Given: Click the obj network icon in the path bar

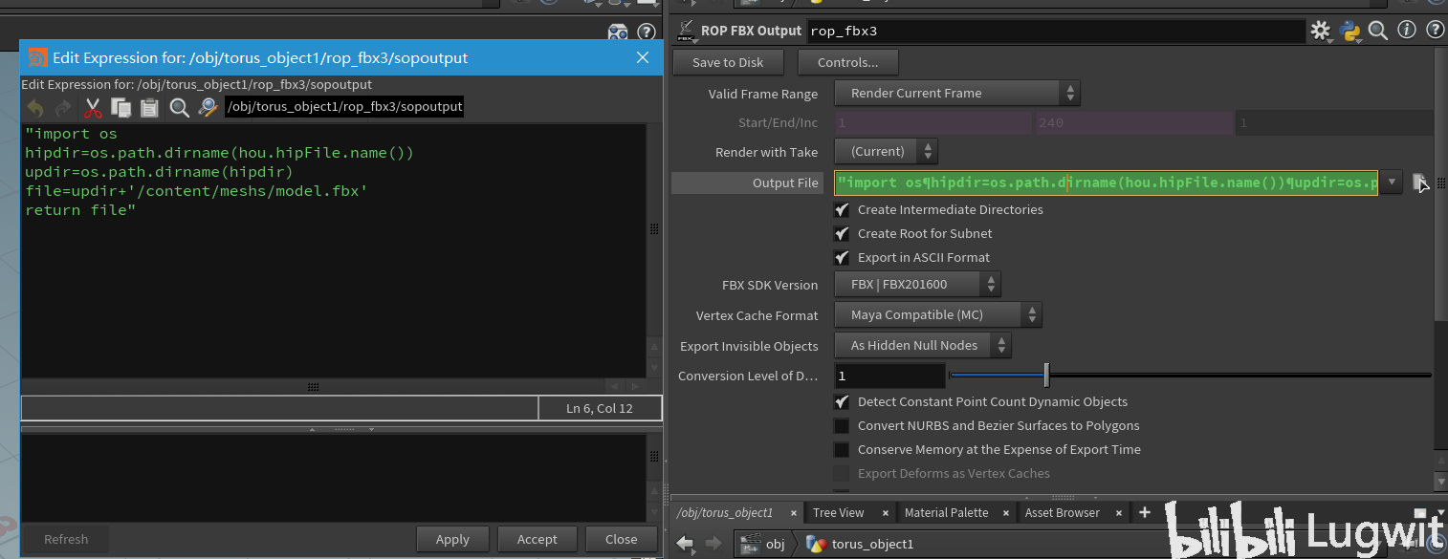Looking at the screenshot, I should (x=751, y=544).
